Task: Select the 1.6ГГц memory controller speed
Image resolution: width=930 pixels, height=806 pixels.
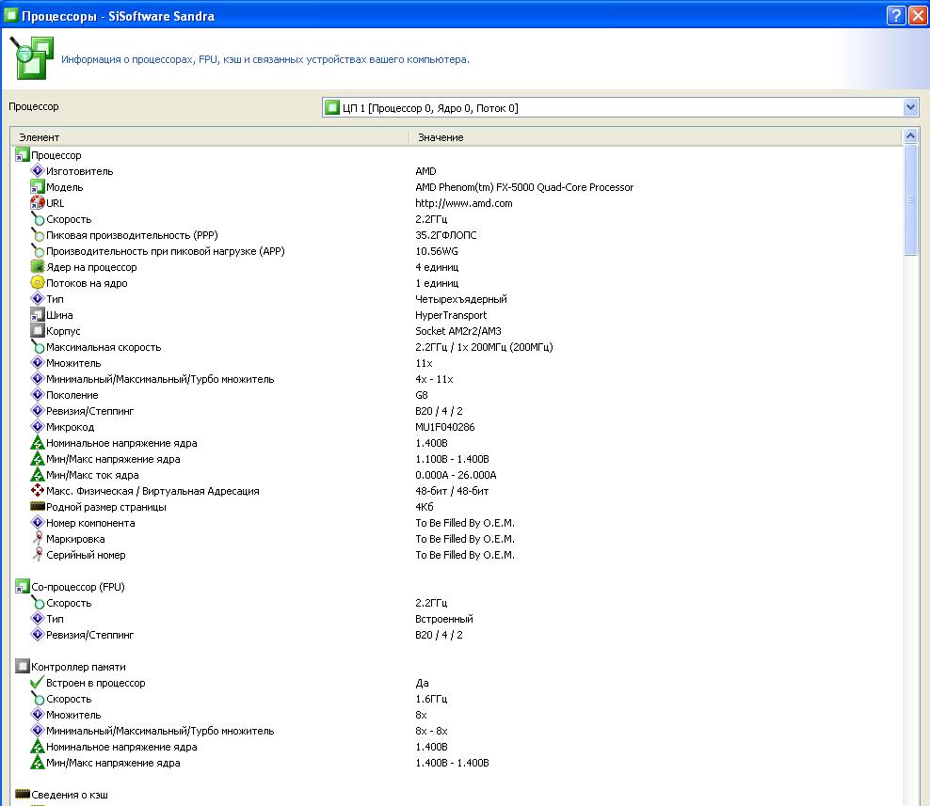Action: pos(431,699)
